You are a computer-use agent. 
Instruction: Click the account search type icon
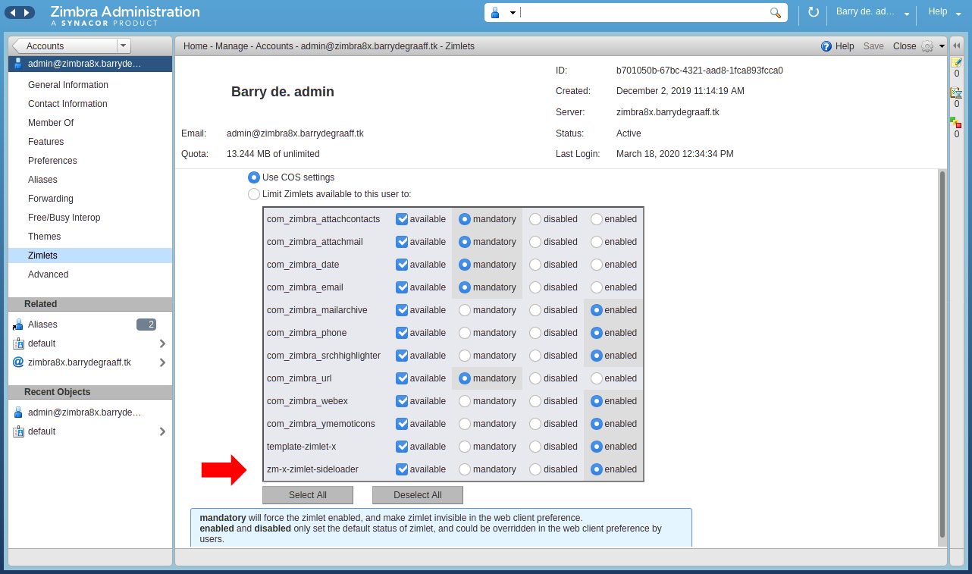pyautogui.click(x=495, y=13)
